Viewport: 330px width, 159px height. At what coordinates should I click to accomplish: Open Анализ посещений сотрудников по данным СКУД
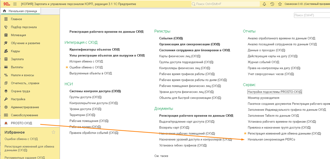(282, 44)
